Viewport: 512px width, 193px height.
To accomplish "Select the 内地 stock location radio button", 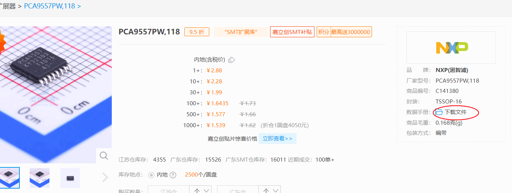I will [151, 175].
